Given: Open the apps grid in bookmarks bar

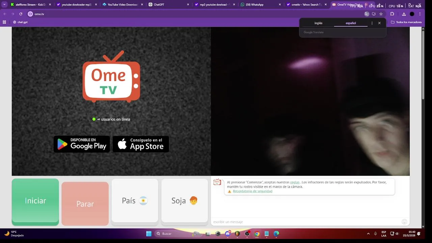Looking at the screenshot, I should [4, 22].
